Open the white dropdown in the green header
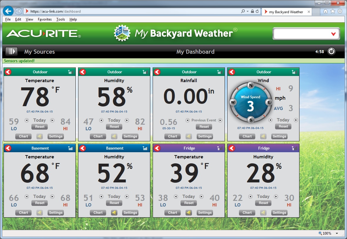 click(306, 34)
